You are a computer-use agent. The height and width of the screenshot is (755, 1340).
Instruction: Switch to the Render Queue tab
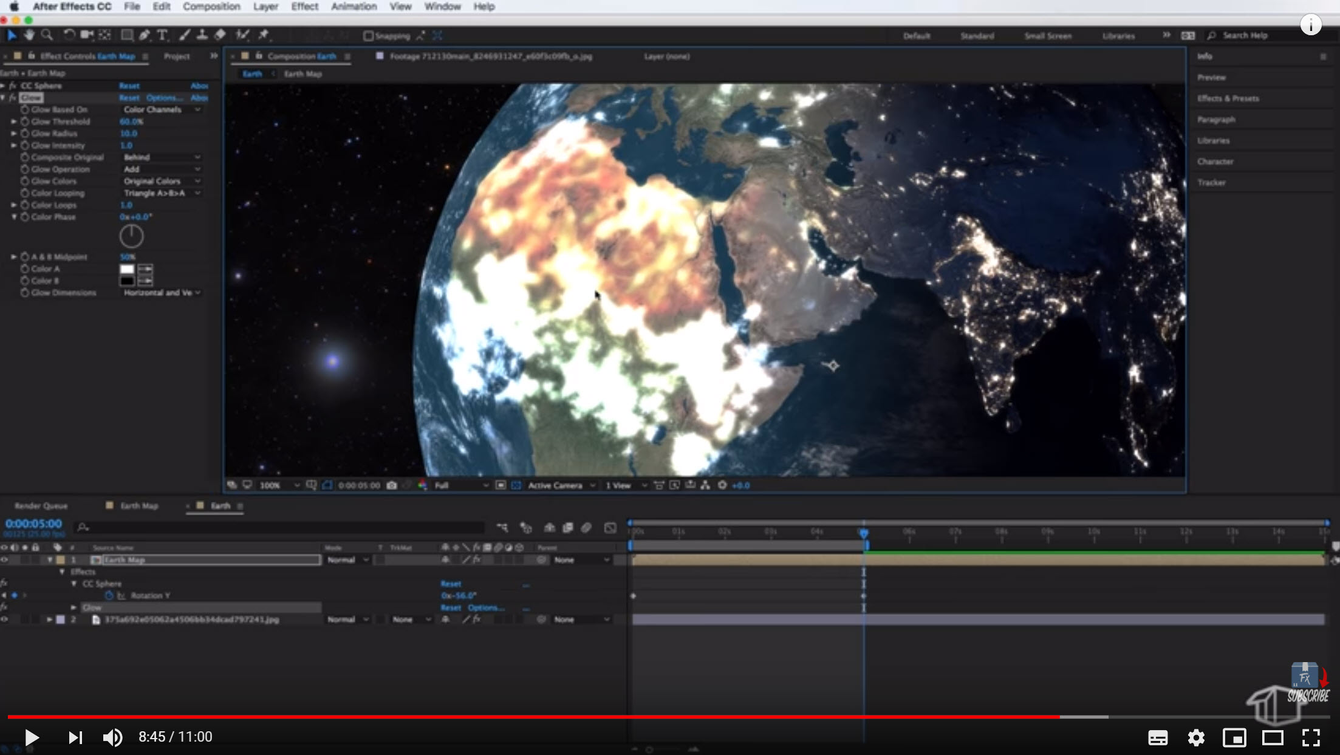(x=41, y=506)
